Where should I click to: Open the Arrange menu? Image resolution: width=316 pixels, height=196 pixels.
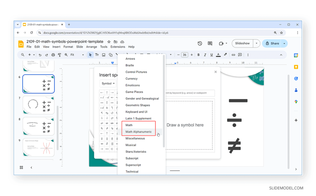coord(92,47)
